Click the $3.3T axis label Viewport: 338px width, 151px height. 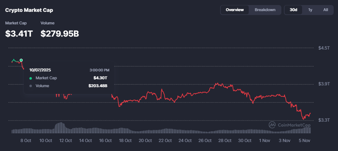pos(324,120)
